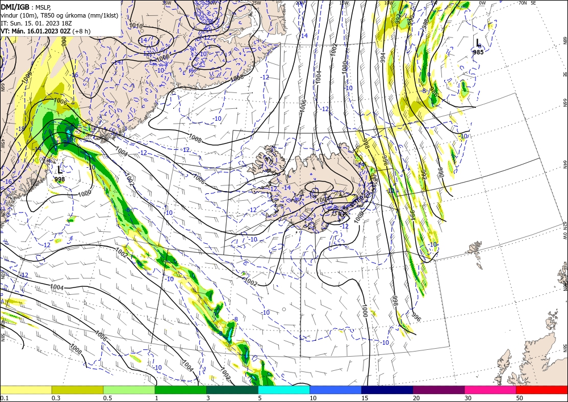Click the '0.5' value on the legend scale
The height and width of the screenshot is (402, 568).
pyautogui.click(x=107, y=398)
